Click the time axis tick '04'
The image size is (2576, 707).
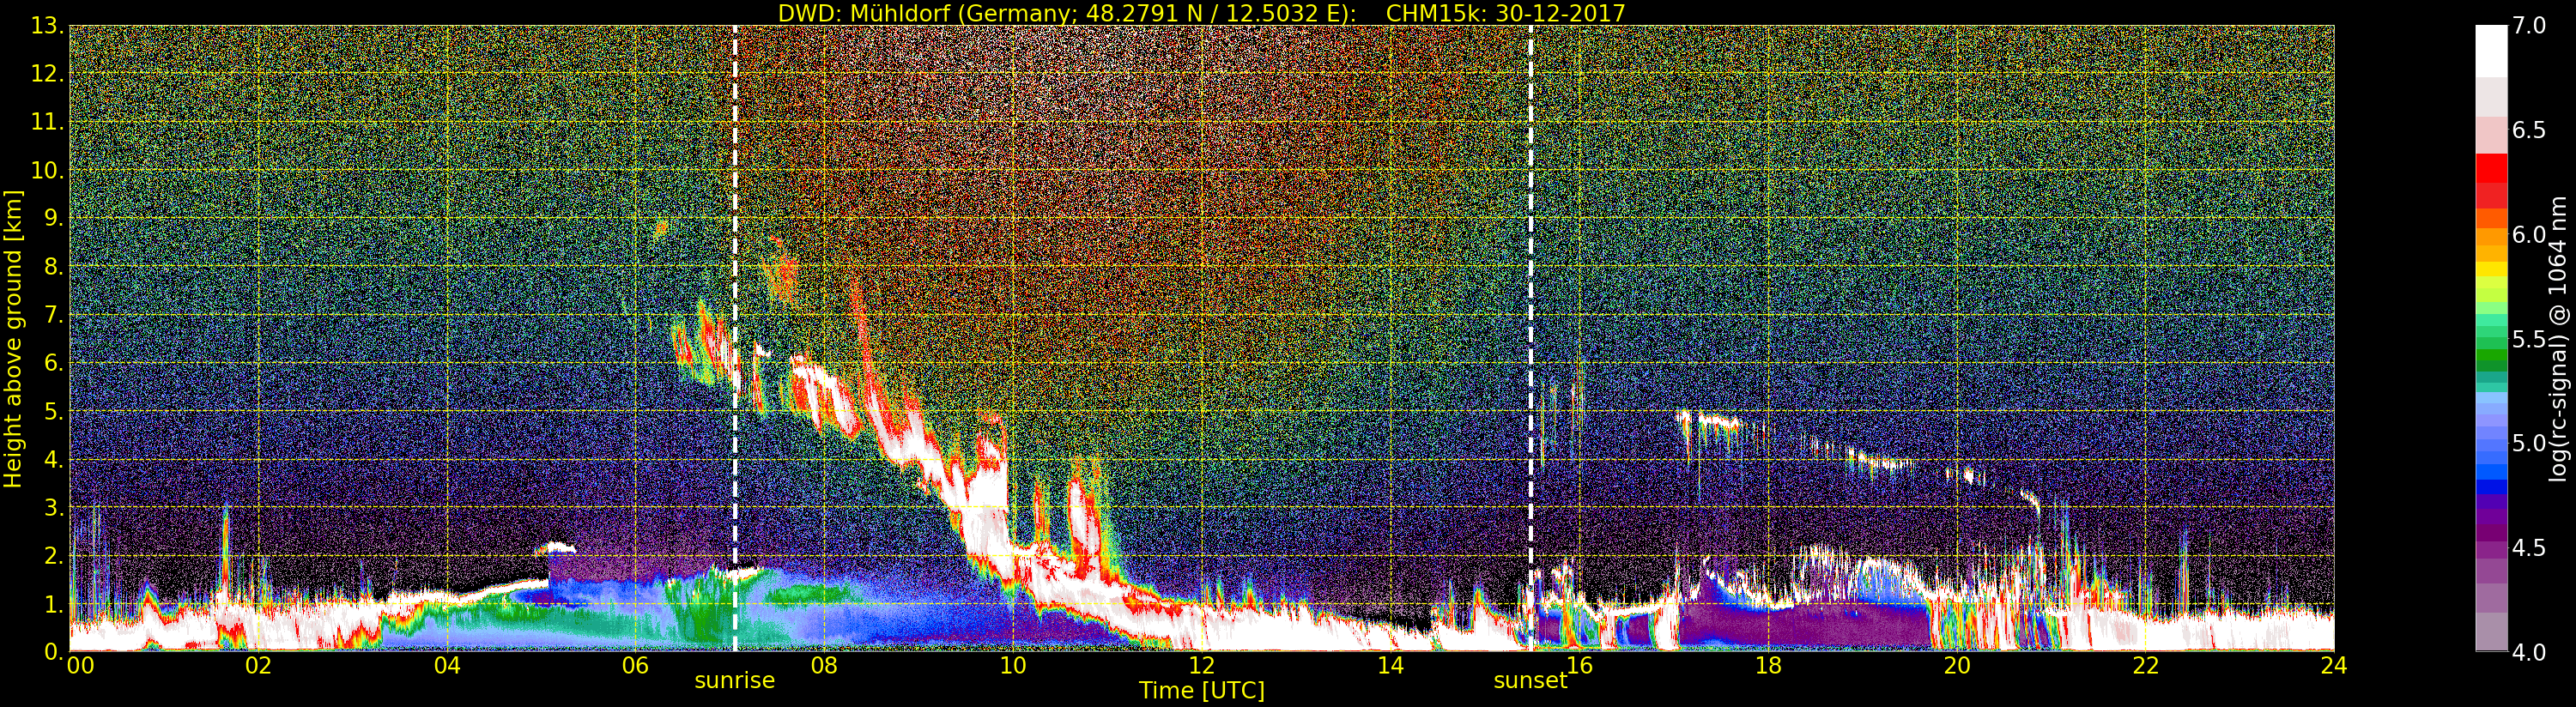447,665
